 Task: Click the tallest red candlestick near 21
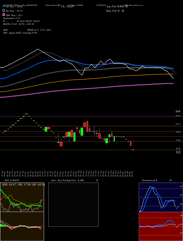click(87, 126)
